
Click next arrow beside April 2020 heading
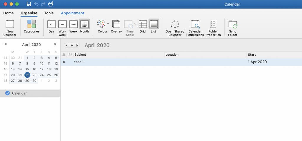[77, 45]
